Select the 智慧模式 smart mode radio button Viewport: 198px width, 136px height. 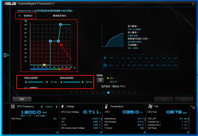click(x=20, y=16)
